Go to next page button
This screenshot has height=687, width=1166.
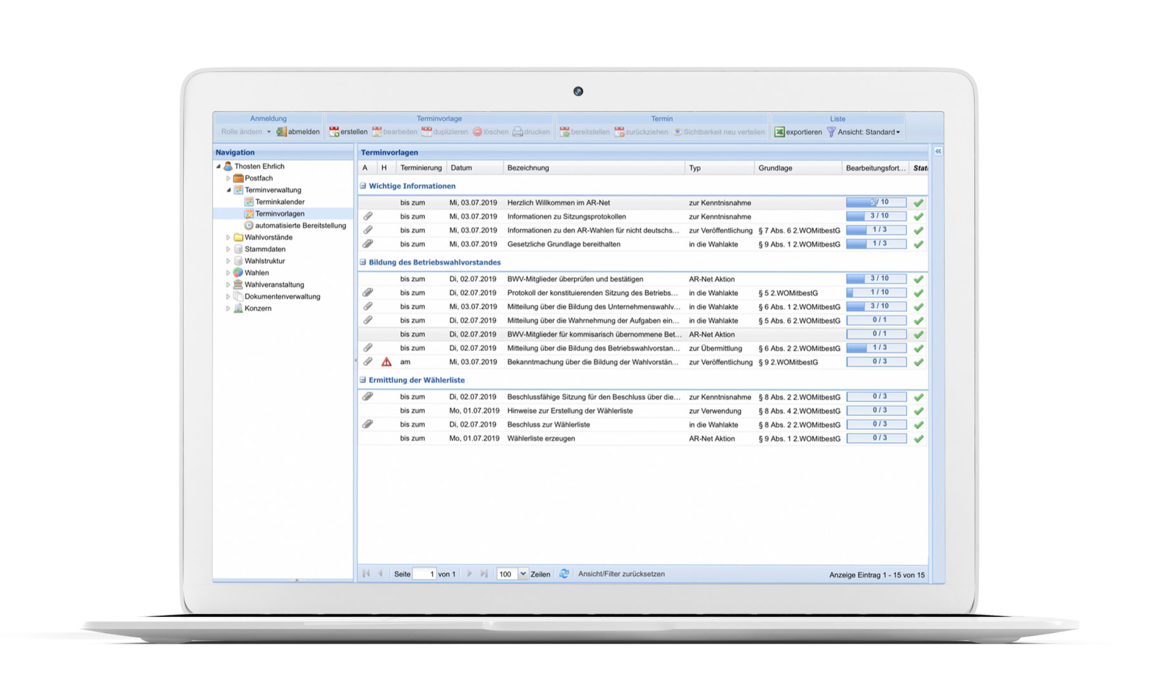[469, 574]
